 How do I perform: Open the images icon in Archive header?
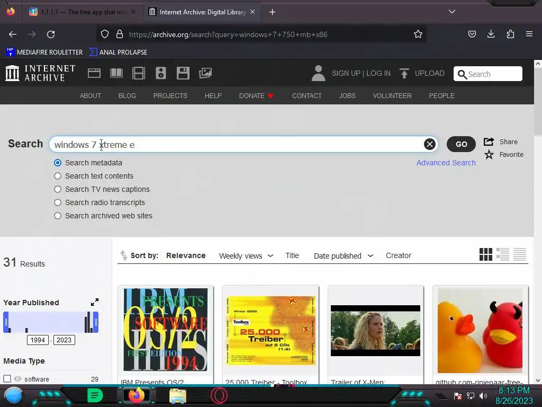[205, 73]
